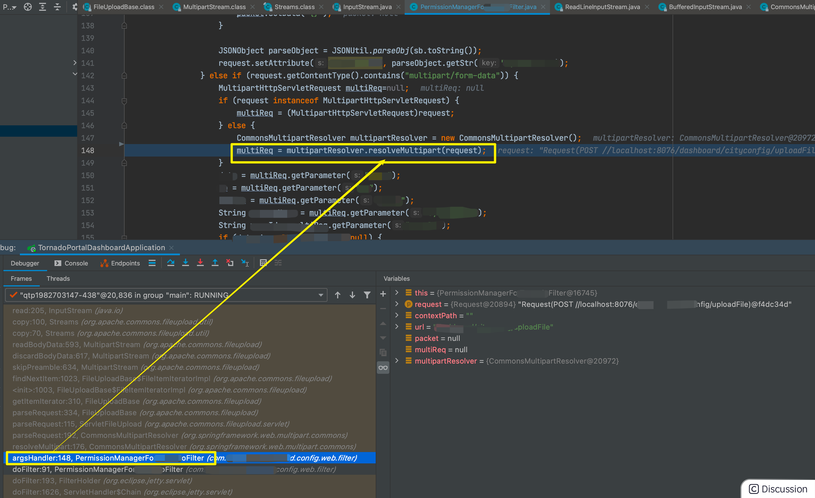Click the Show Execution Point icon
Image resolution: width=815 pixels, height=498 pixels.
pos(152,263)
